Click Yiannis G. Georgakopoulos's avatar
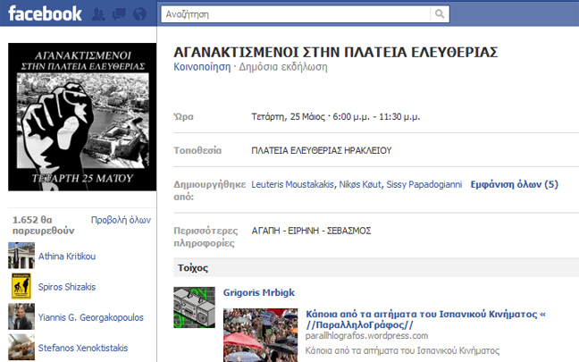This screenshot has width=579, height=362. pyautogui.click(x=21, y=316)
